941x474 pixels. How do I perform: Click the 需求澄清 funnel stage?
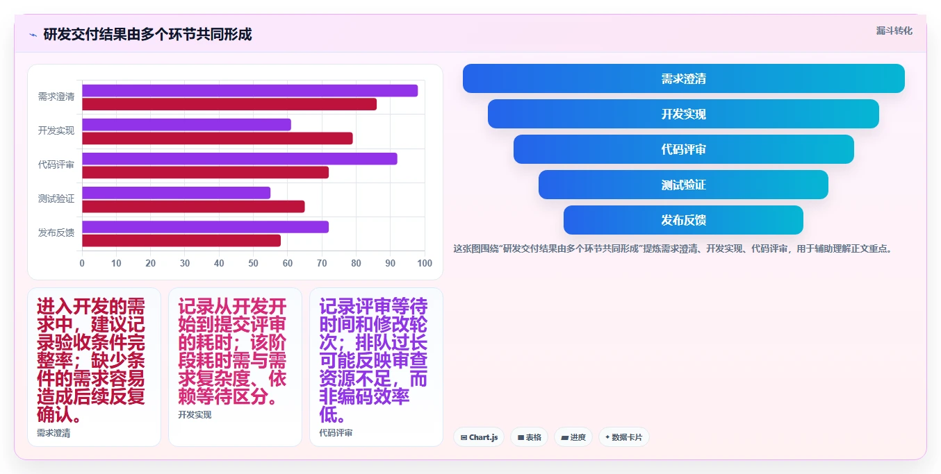click(x=684, y=78)
